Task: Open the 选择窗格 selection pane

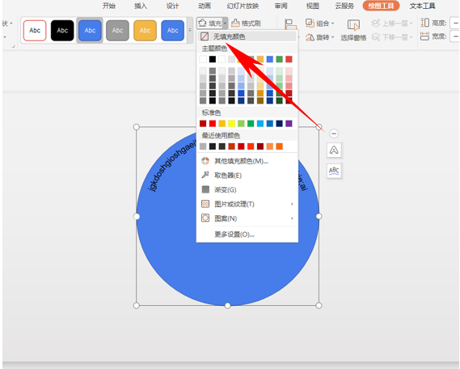Action: tap(353, 30)
